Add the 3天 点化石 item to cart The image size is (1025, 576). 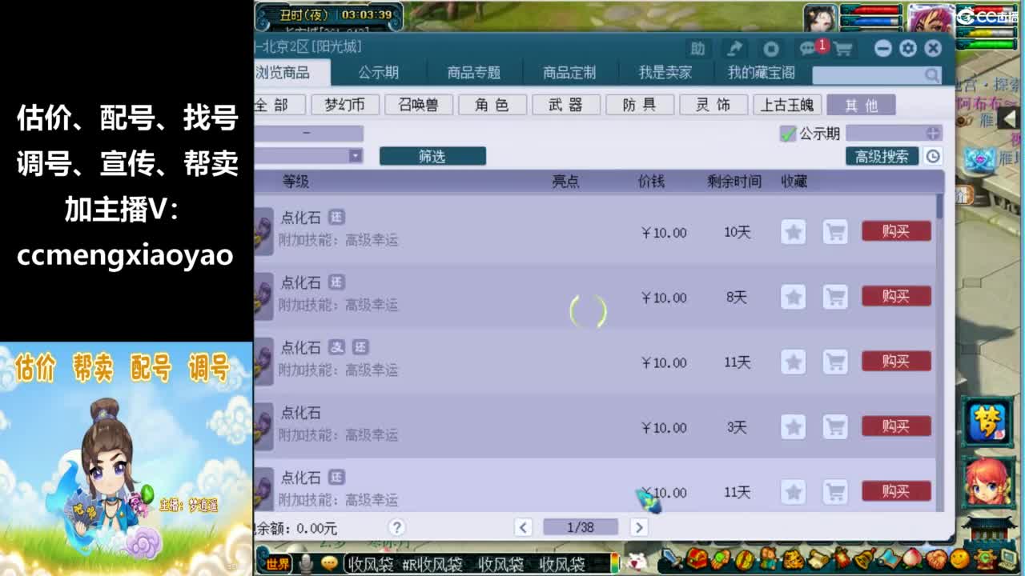835,426
